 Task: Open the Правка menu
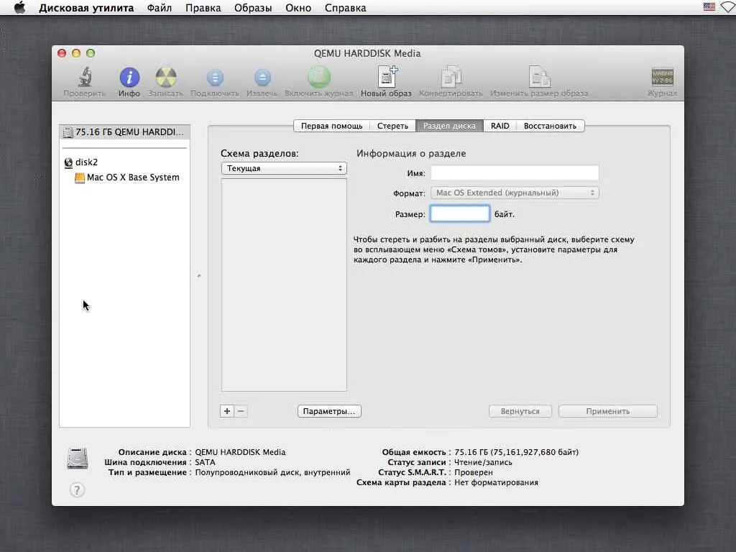203,8
